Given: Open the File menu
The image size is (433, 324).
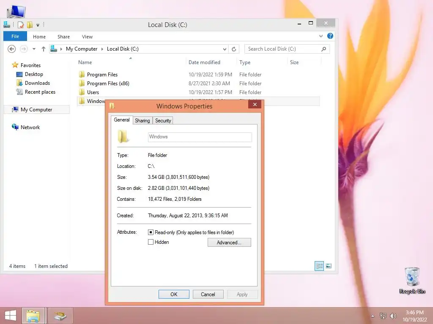Looking at the screenshot, I should coord(15,36).
